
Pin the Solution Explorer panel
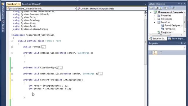click(182, 4)
